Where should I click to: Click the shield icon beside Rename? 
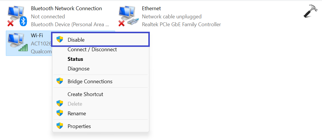pos(60,113)
